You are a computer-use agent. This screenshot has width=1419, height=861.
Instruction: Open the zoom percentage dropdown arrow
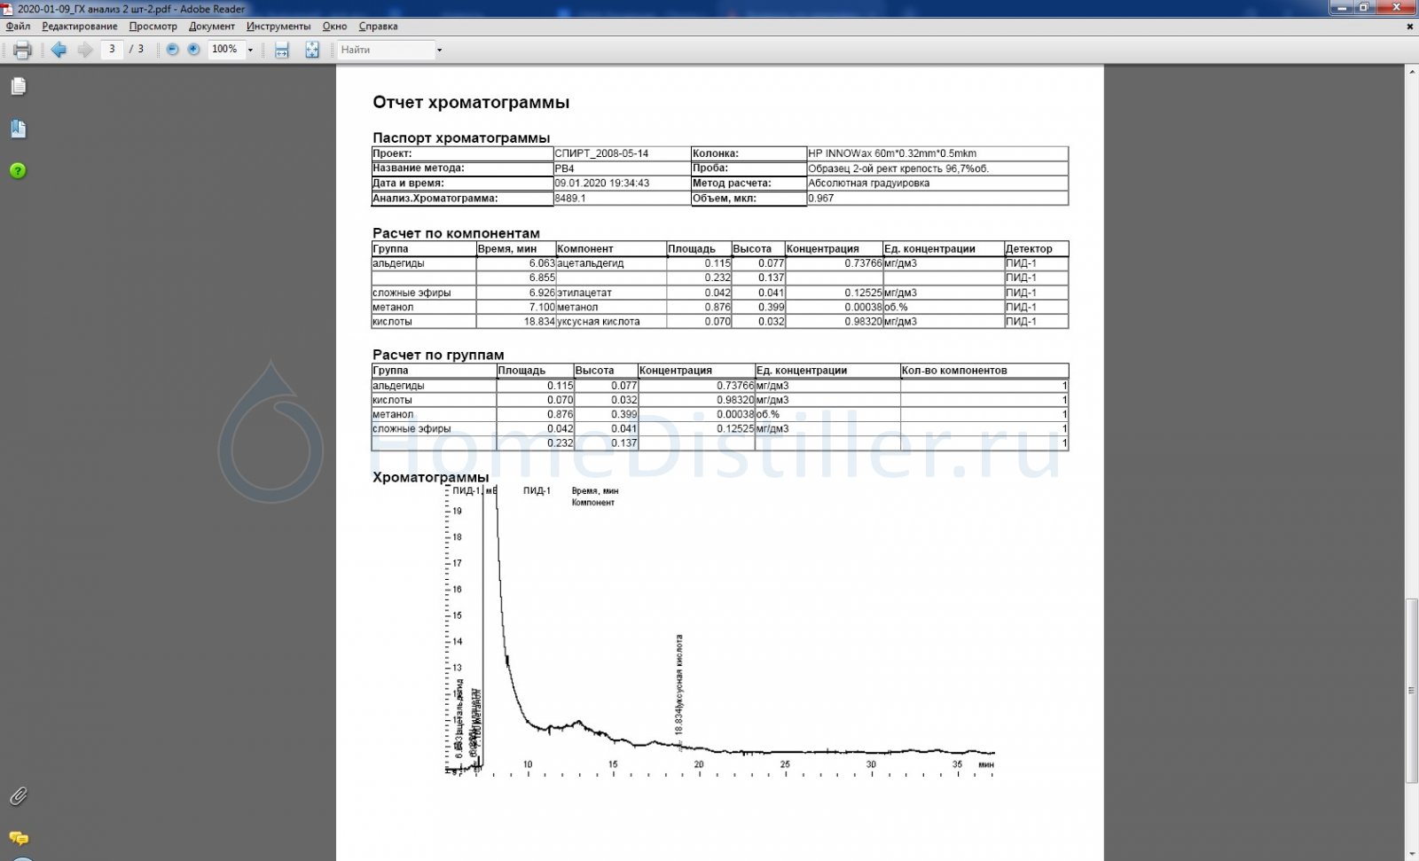[x=250, y=51]
